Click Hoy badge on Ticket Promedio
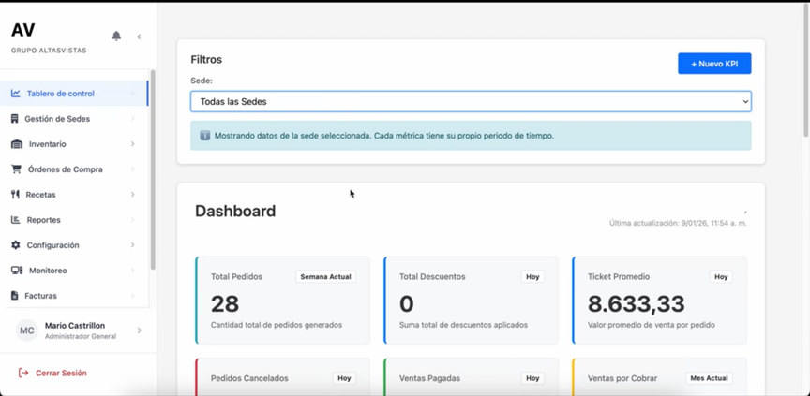Viewport: 810px width, 396px height. click(x=721, y=277)
